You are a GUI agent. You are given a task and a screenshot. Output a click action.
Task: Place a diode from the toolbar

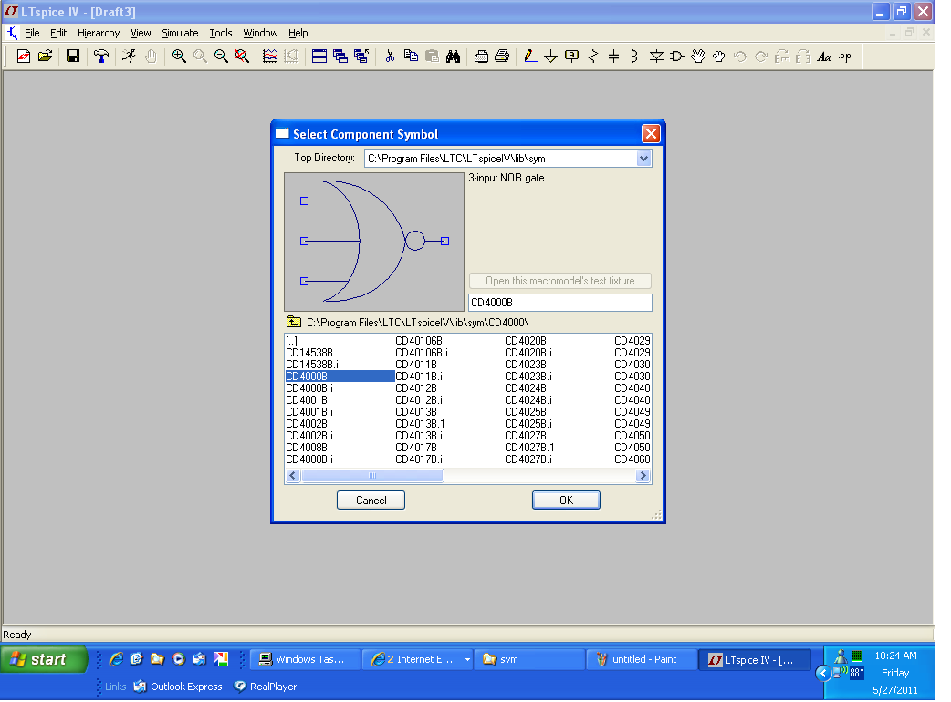coord(656,57)
